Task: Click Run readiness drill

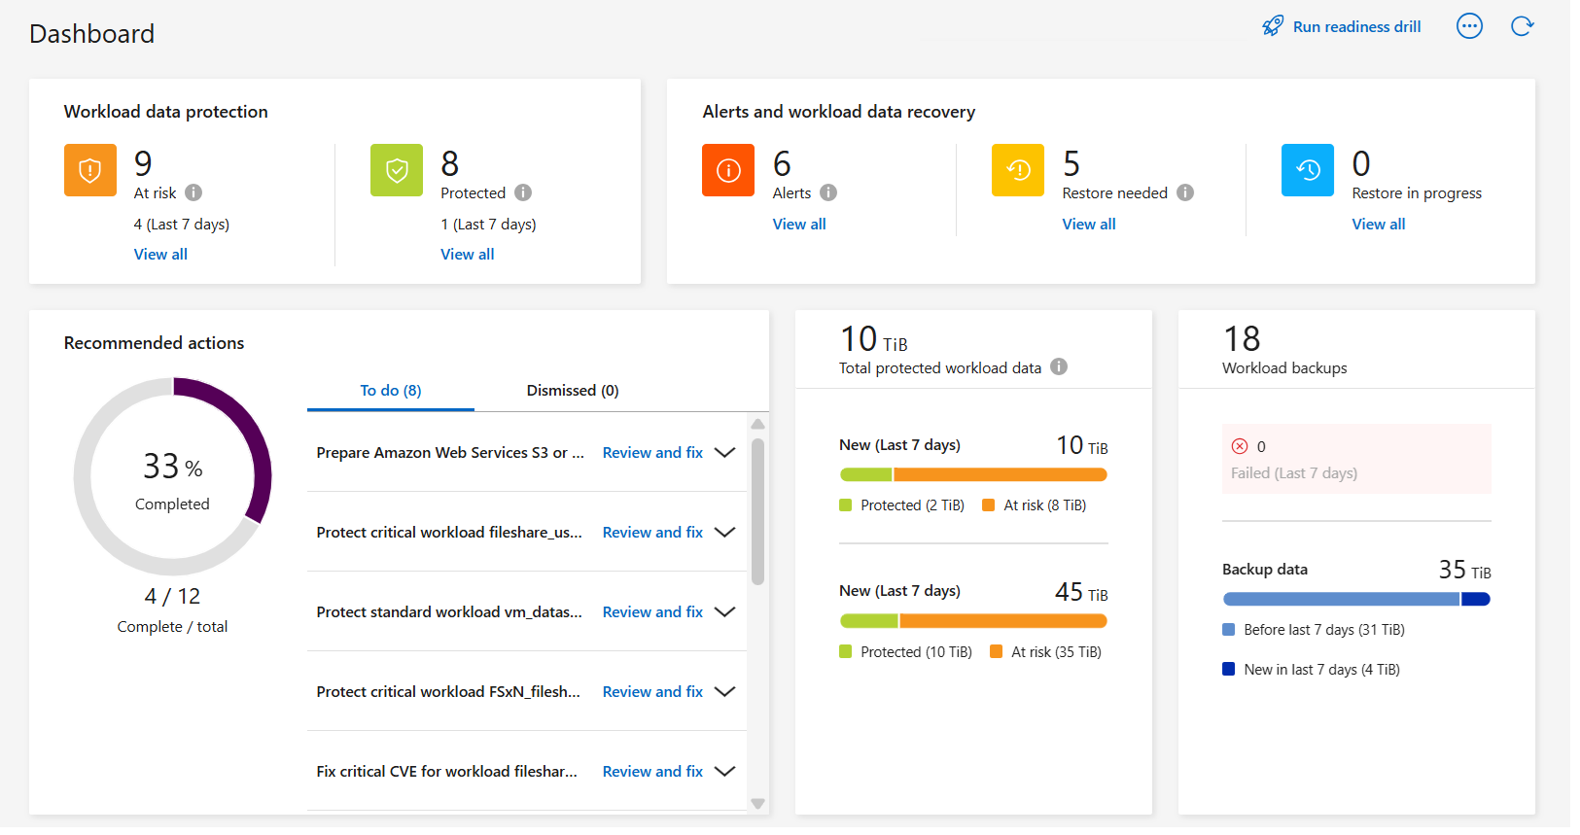Action: tap(1342, 26)
